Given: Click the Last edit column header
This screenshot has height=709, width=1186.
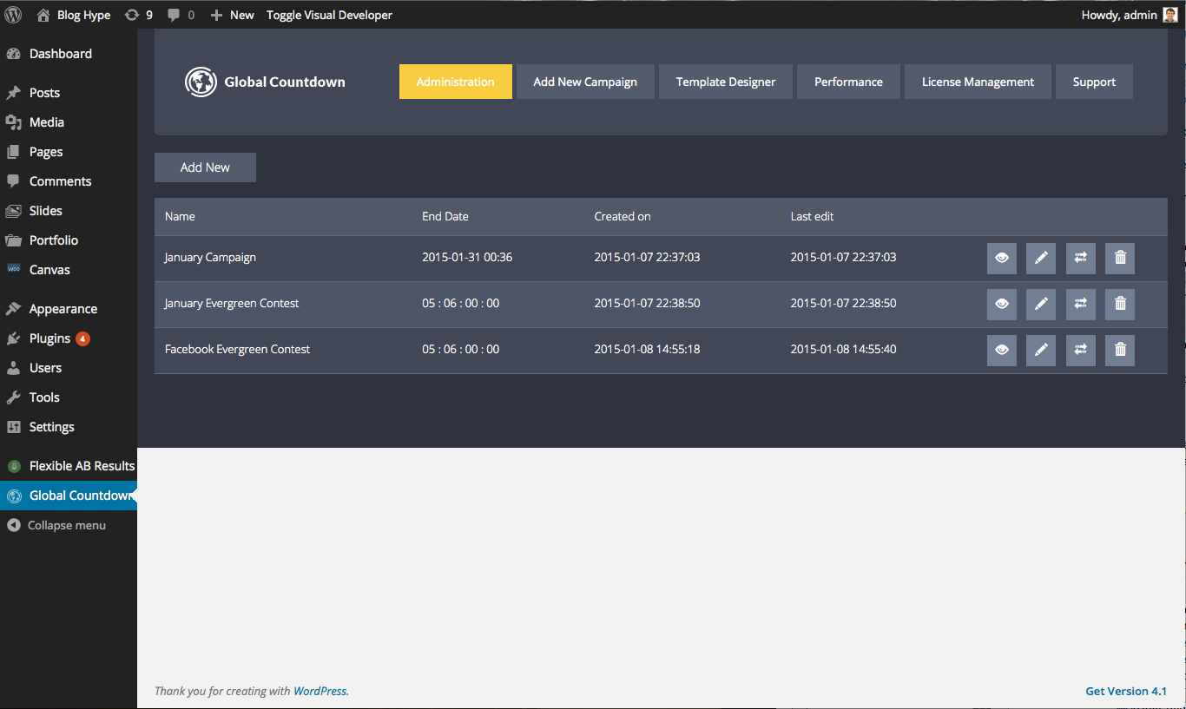Looking at the screenshot, I should click(812, 216).
